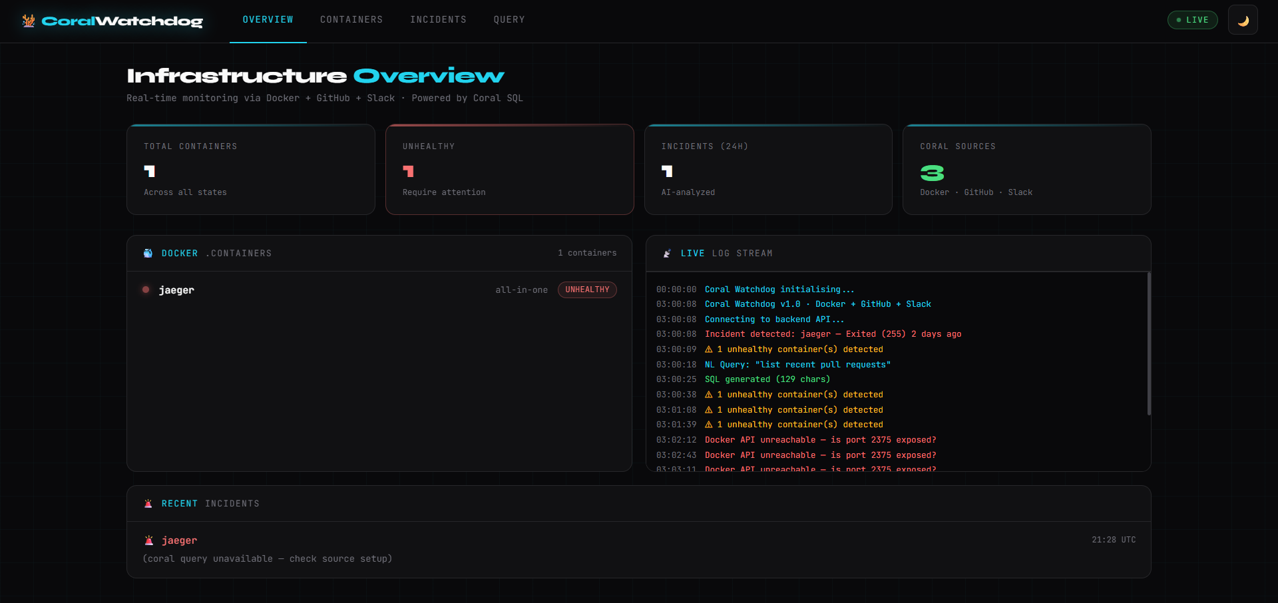This screenshot has height=603, width=1278.
Task: Click the CoralWatchdog coral logo icon
Action: 28,21
